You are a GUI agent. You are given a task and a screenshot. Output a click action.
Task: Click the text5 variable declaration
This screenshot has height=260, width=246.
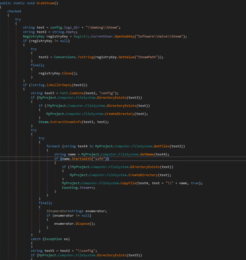(x=49, y=251)
